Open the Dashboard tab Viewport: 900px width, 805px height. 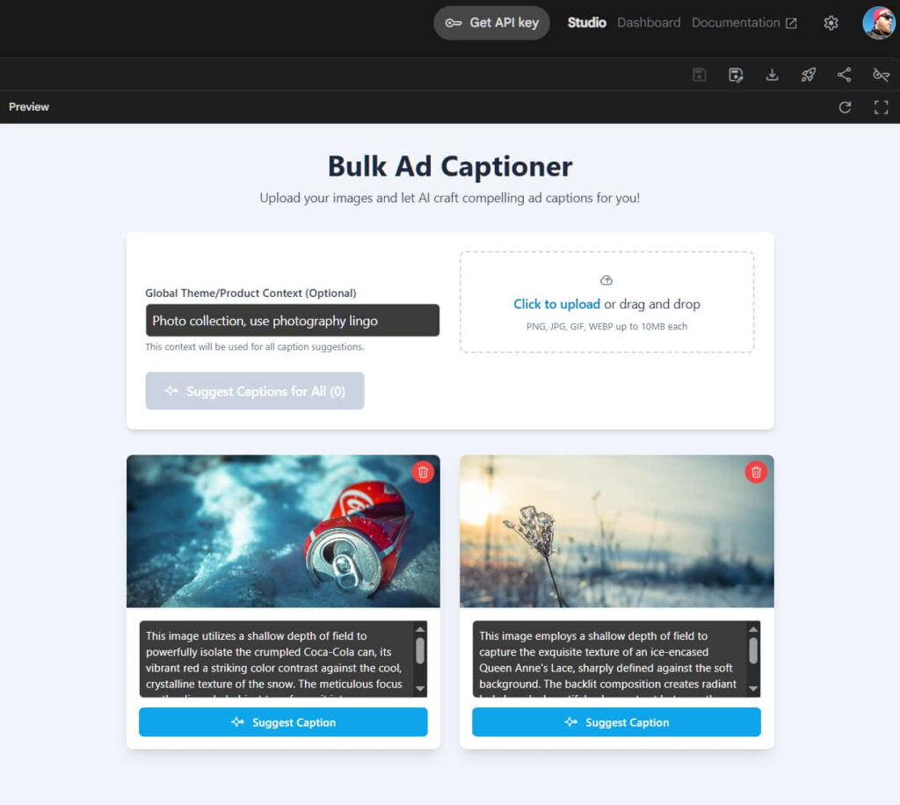point(649,23)
